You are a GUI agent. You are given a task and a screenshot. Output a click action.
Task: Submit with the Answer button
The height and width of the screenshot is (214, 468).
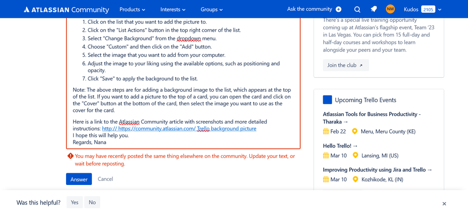(x=79, y=179)
